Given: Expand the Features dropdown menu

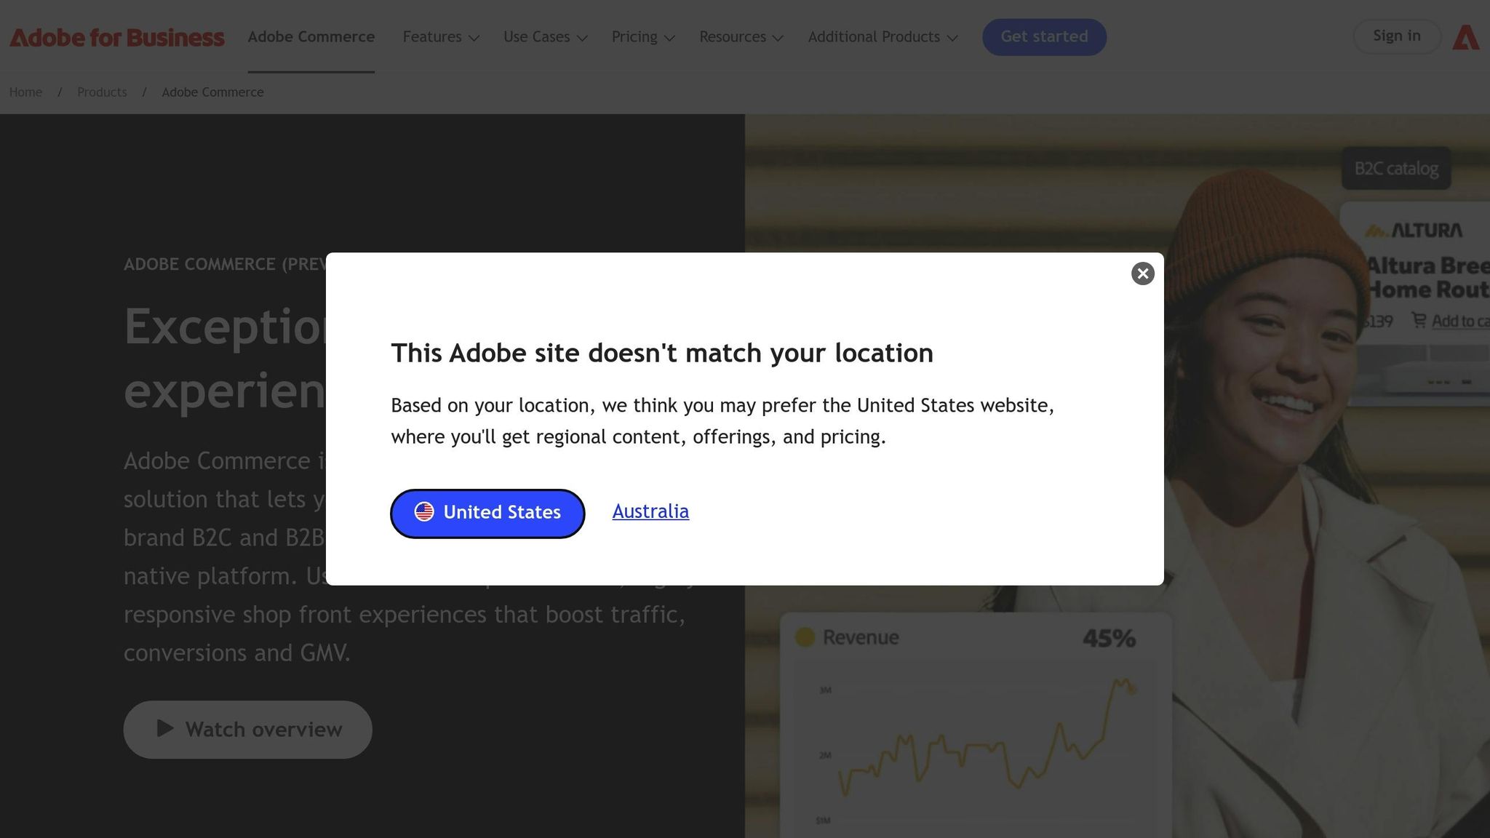Looking at the screenshot, I should pyautogui.click(x=441, y=37).
